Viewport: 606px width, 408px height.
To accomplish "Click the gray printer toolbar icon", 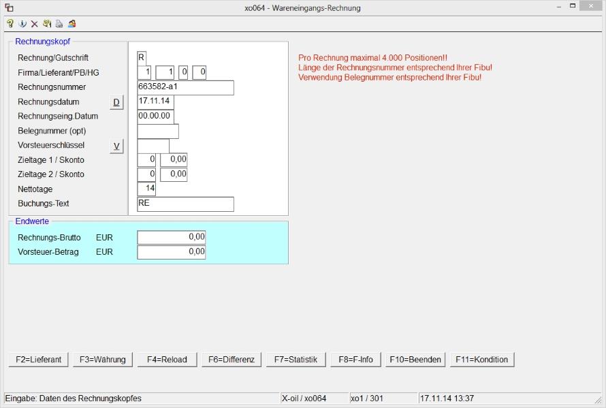I will click(59, 24).
